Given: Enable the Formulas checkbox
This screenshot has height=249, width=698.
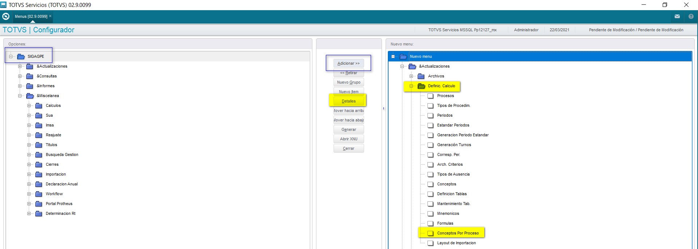Looking at the screenshot, I should (x=430, y=224).
